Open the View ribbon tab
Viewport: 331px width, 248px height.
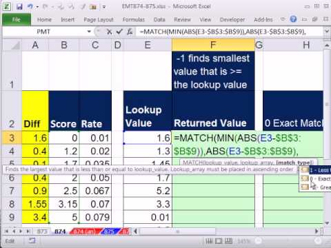205,20
